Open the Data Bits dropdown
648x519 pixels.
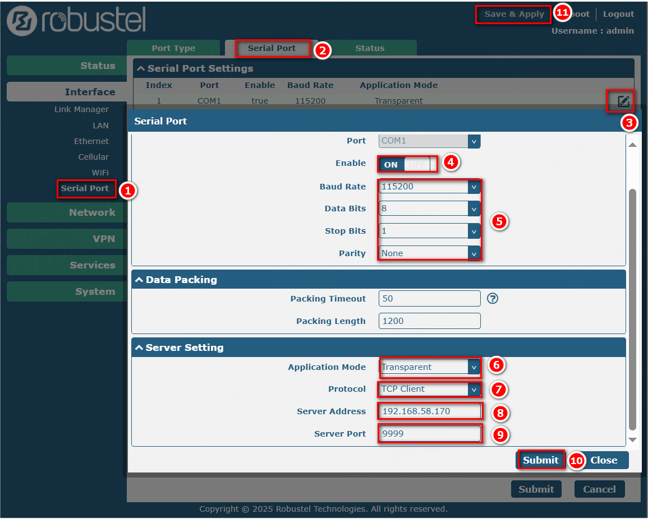tap(430, 208)
